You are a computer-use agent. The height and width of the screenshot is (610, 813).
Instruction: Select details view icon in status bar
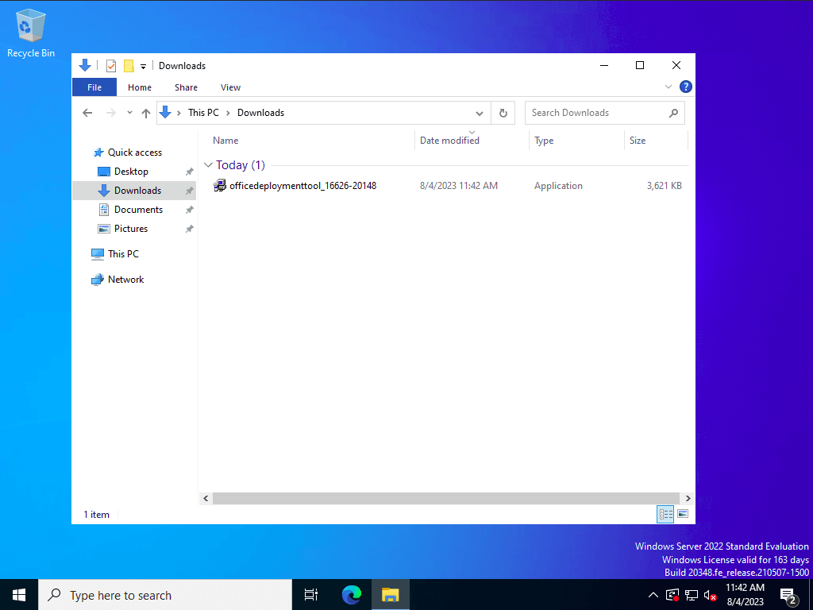click(665, 514)
